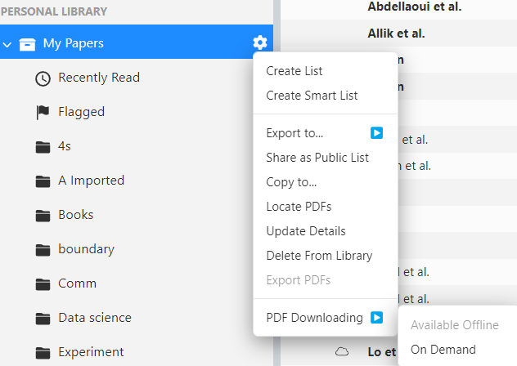This screenshot has height=366, width=517.
Task: Click the Books folder icon
Action: 43,216
